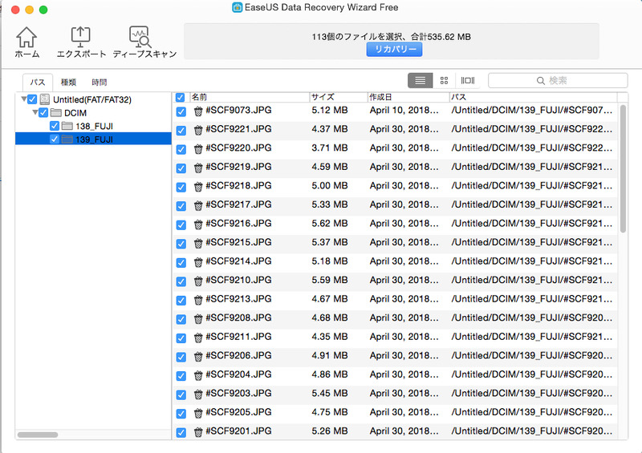
Task: Click the EaseUS app icon in title bar
Action: coord(237,7)
